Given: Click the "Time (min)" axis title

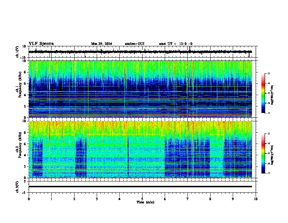Looking at the screenshot, I should click(x=145, y=202).
